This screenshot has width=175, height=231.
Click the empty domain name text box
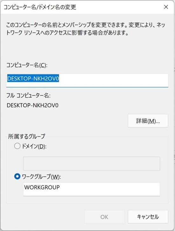pos(92,164)
